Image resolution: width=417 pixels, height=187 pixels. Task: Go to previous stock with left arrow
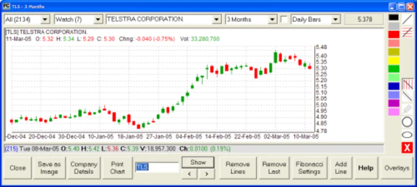click(189, 174)
